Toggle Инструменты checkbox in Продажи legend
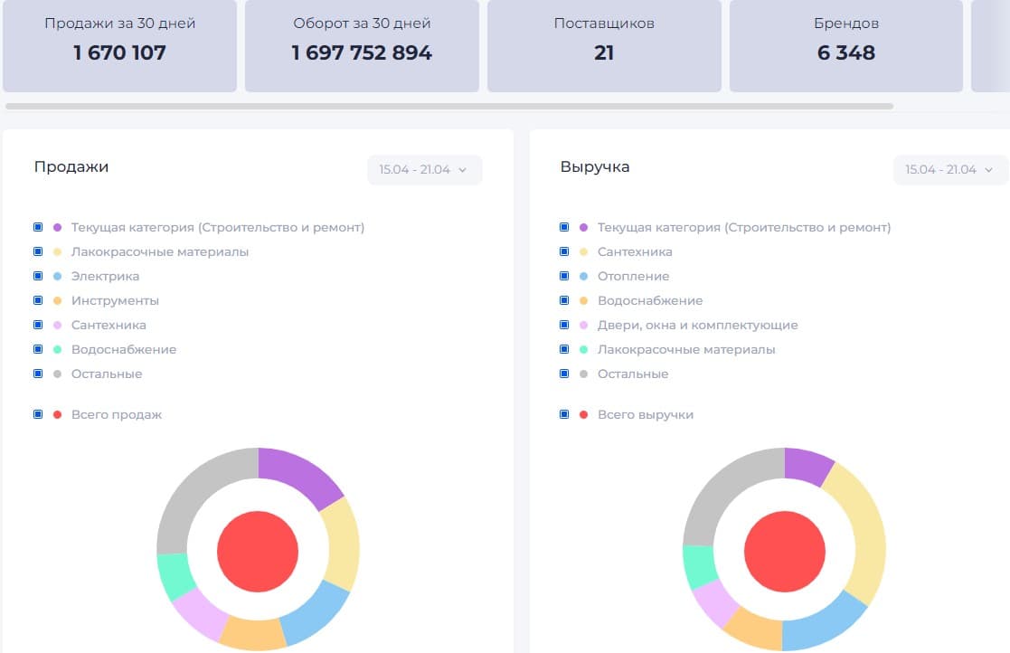 [x=38, y=301]
